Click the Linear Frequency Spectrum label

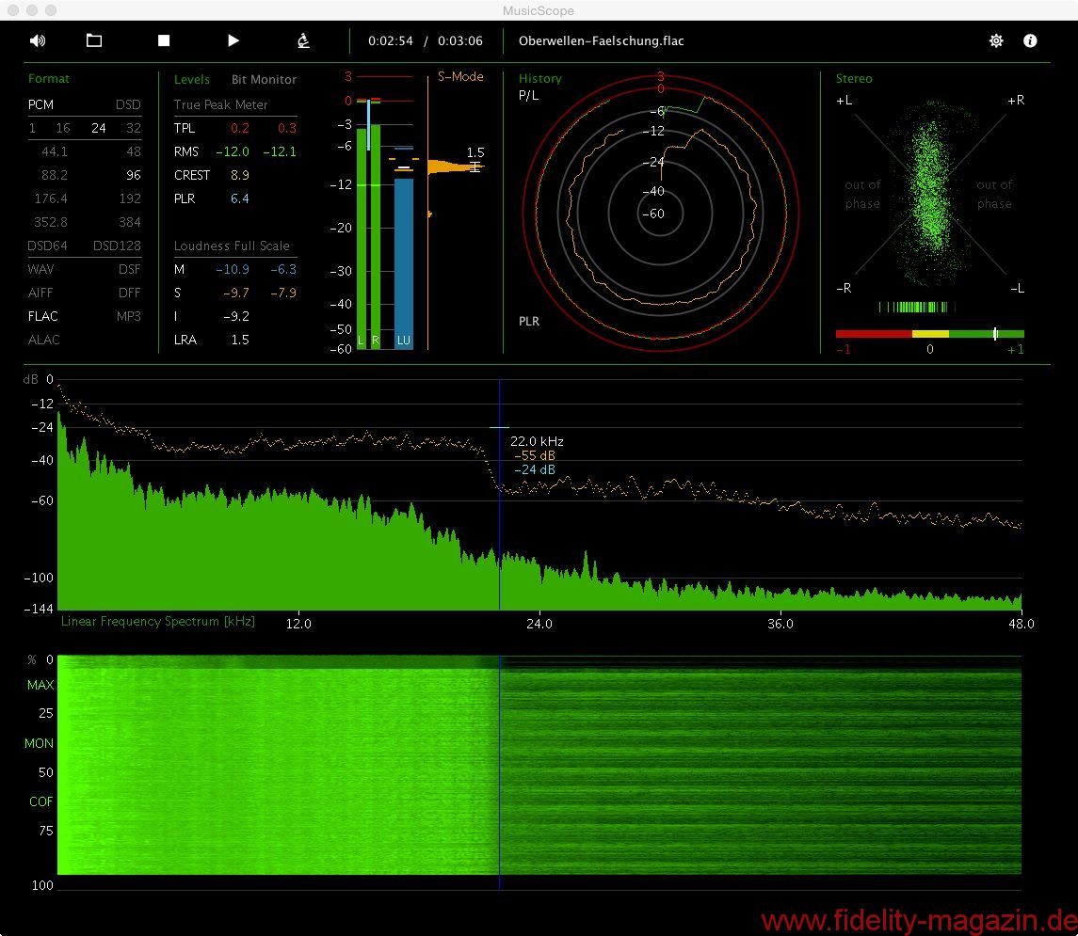[x=157, y=621]
